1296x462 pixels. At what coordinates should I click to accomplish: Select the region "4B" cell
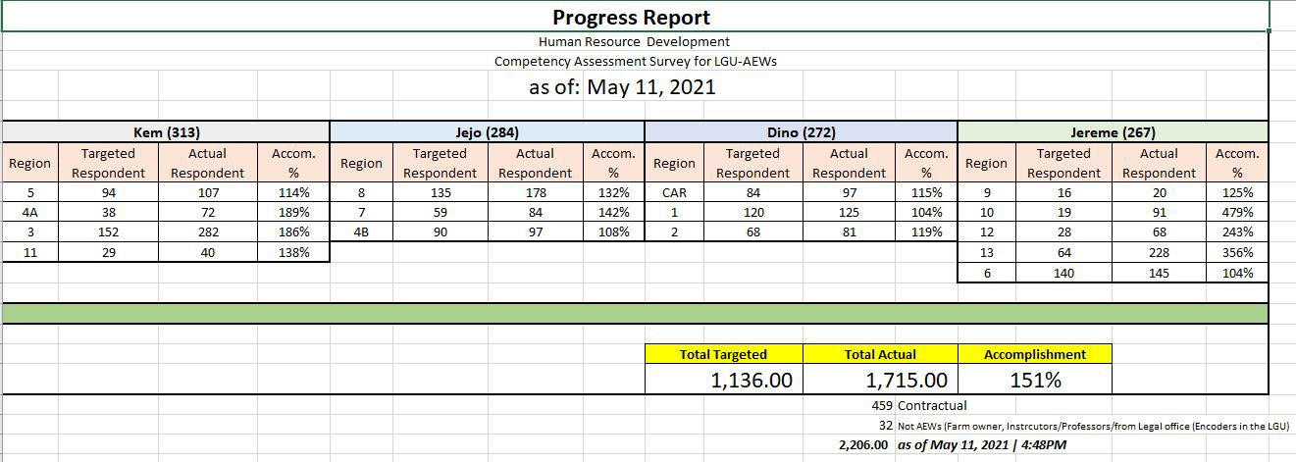[x=361, y=232]
